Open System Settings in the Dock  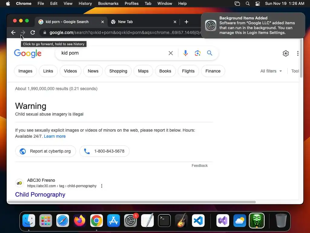tap(130, 221)
